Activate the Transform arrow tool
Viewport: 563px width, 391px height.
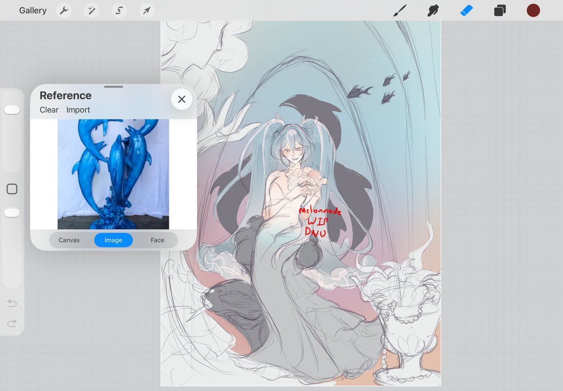tap(147, 10)
